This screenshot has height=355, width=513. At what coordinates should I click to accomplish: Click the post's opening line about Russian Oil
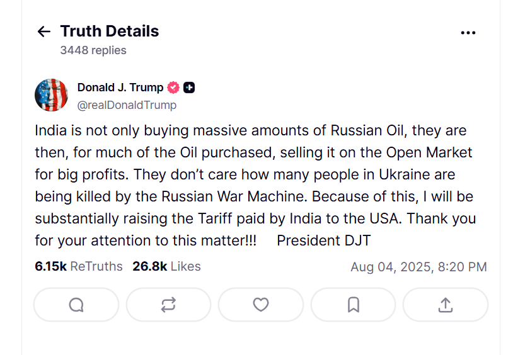(x=250, y=131)
